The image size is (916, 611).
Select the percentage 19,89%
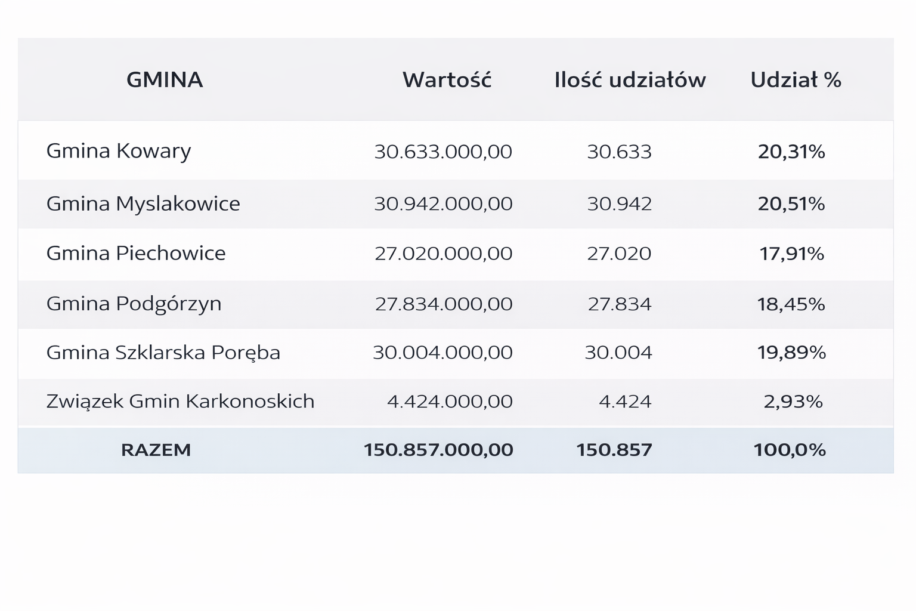click(x=791, y=352)
